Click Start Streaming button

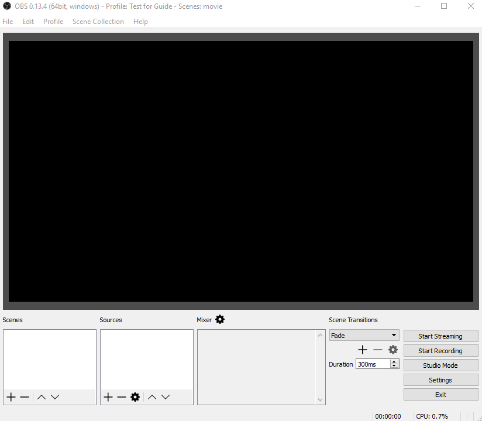[x=441, y=336]
